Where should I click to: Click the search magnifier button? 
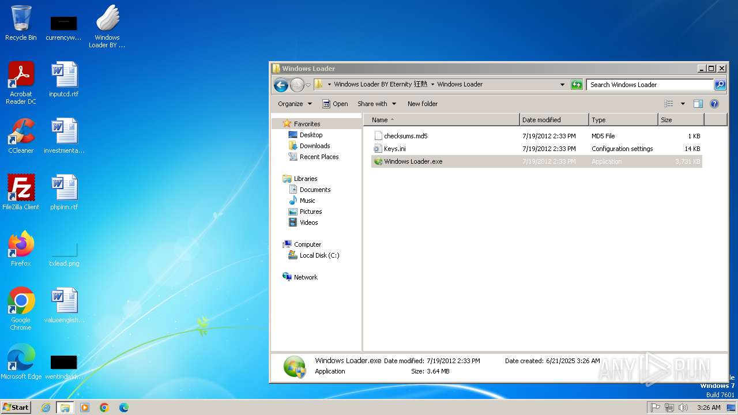pos(720,85)
